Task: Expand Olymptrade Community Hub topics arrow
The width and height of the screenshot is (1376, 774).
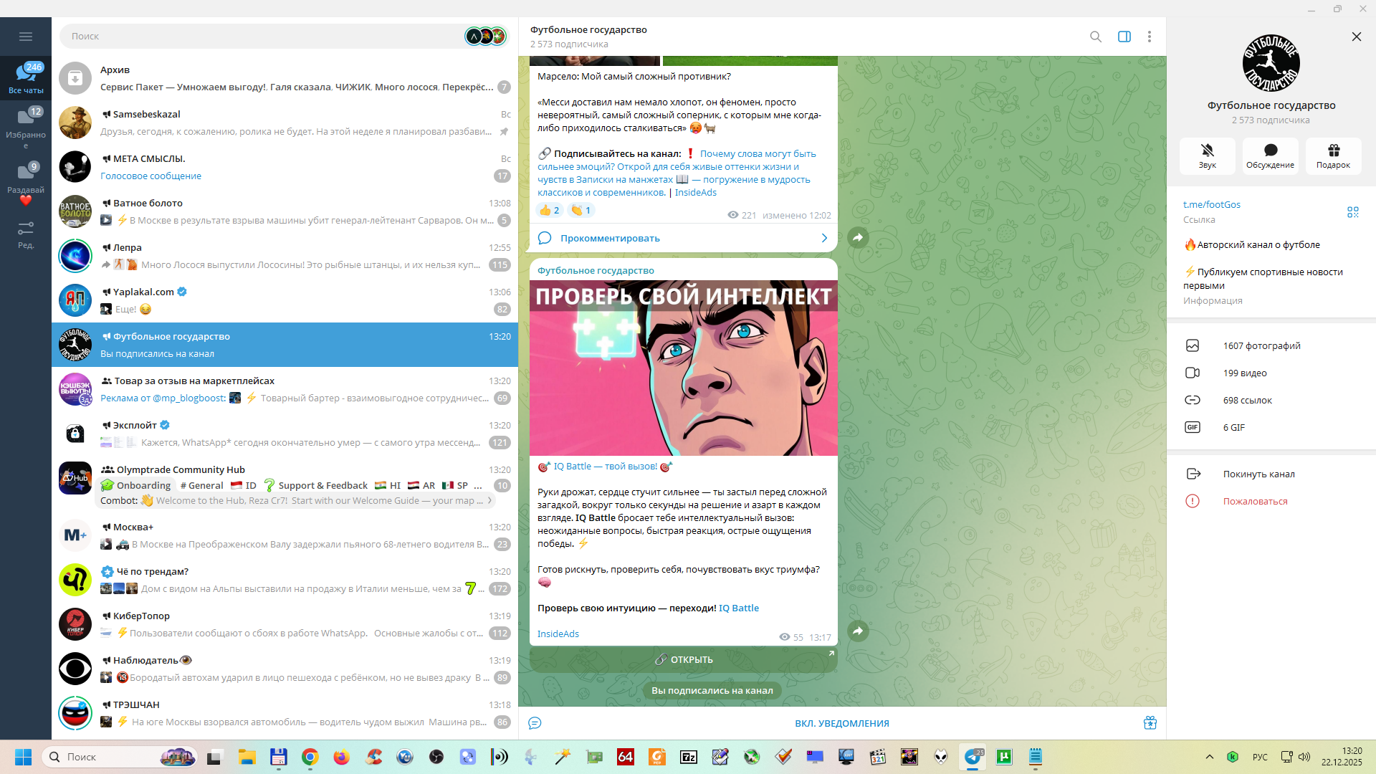Action: pyautogui.click(x=490, y=500)
